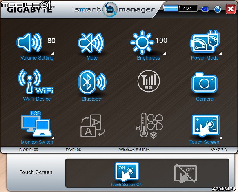Screen dimensions: 238x192
Task: Click the Touch Screen panel title
Action: pos(36,172)
